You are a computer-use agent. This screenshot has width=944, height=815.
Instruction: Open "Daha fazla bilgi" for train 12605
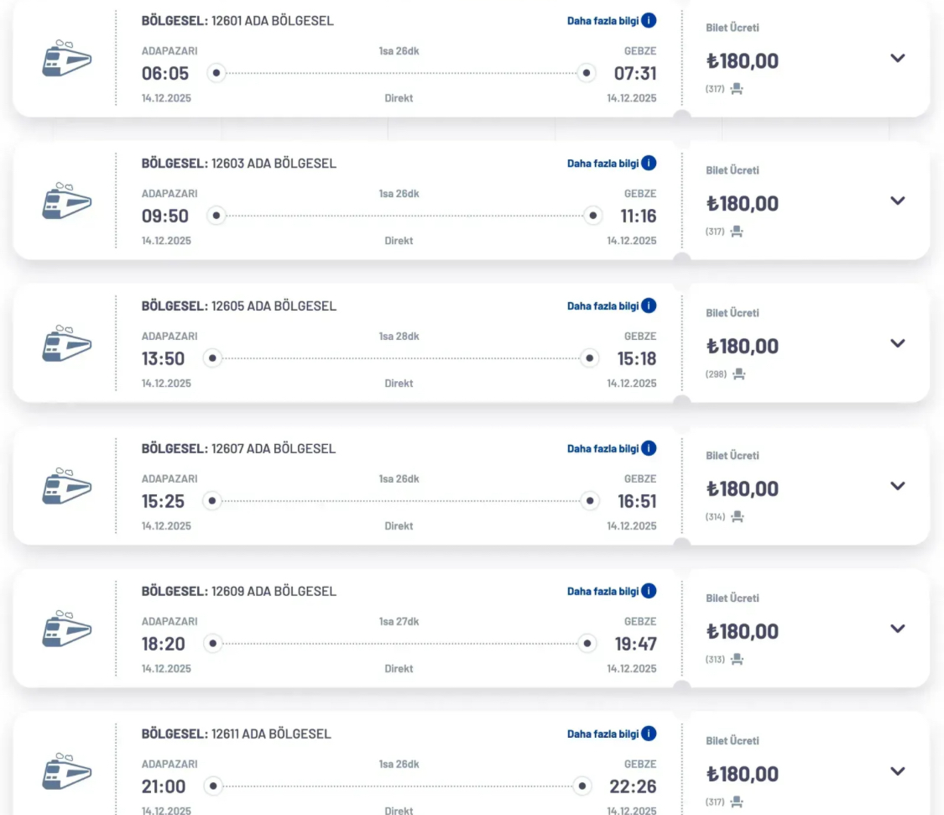click(602, 306)
